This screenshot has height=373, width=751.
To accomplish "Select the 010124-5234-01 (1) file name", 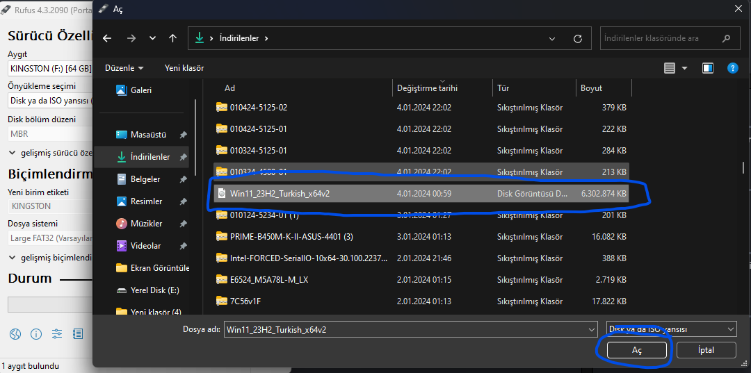I will (x=264, y=215).
